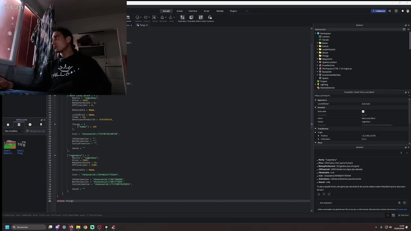The height and width of the screenshot is (231, 411).
Task: Open Explorer search history icon
Action: [x=404, y=29]
